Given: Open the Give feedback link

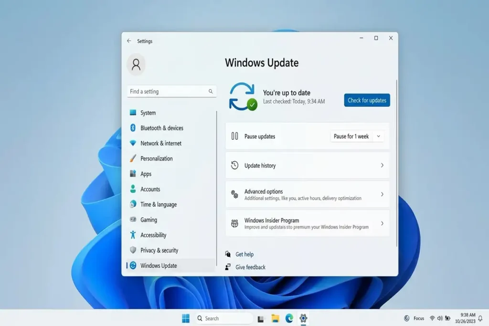Looking at the screenshot, I should point(250,267).
